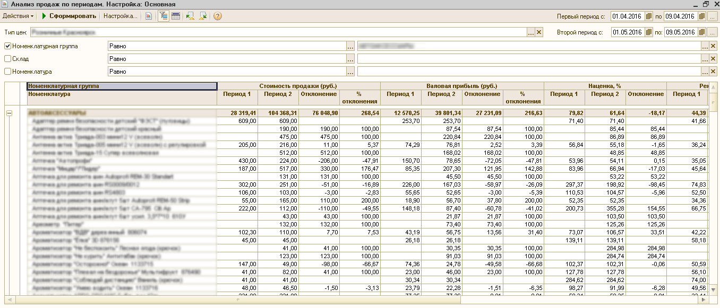Clear the Тип цен field with X
Image resolution: width=720 pixels, height=308 pixels.
539,32
